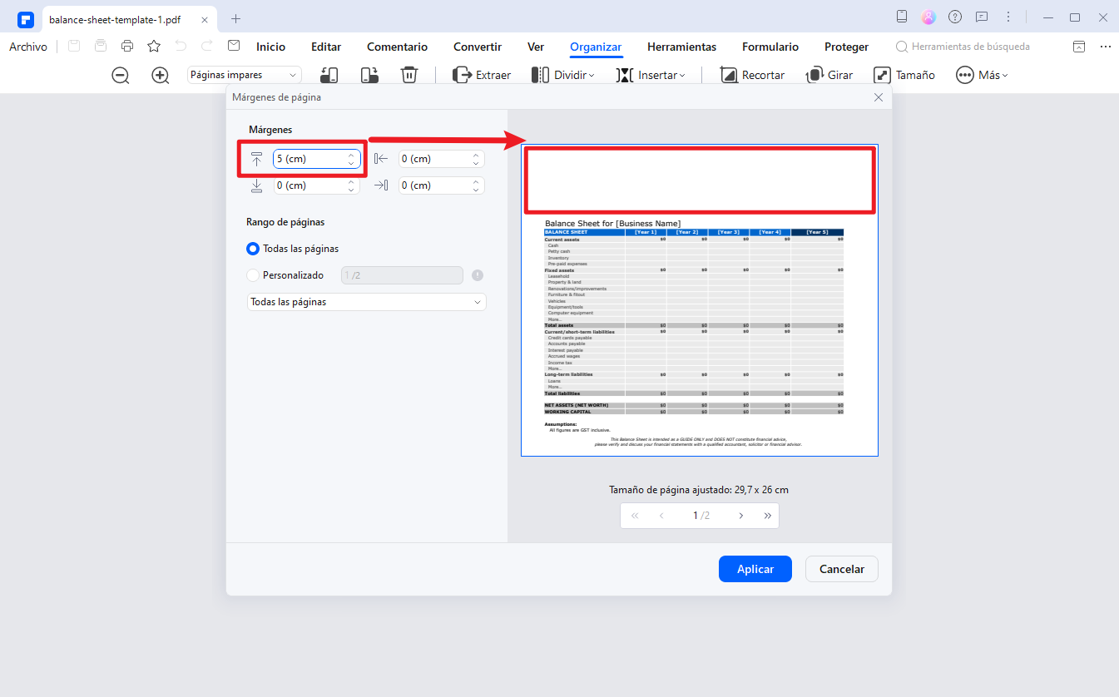Viewport: 1119px width, 697px height.
Task: Open the Extraer pages tool
Action: [x=482, y=75]
